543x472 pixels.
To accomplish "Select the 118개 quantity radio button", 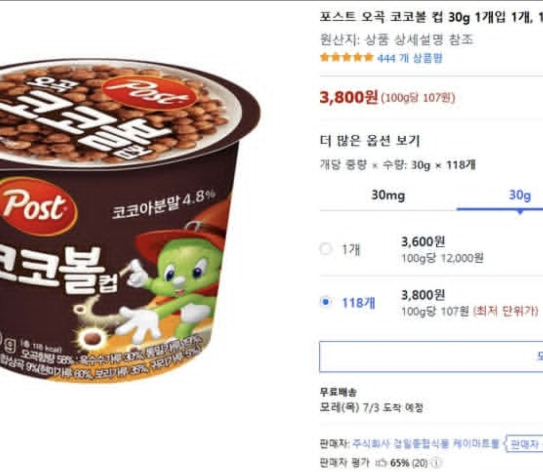I will [325, 302].
